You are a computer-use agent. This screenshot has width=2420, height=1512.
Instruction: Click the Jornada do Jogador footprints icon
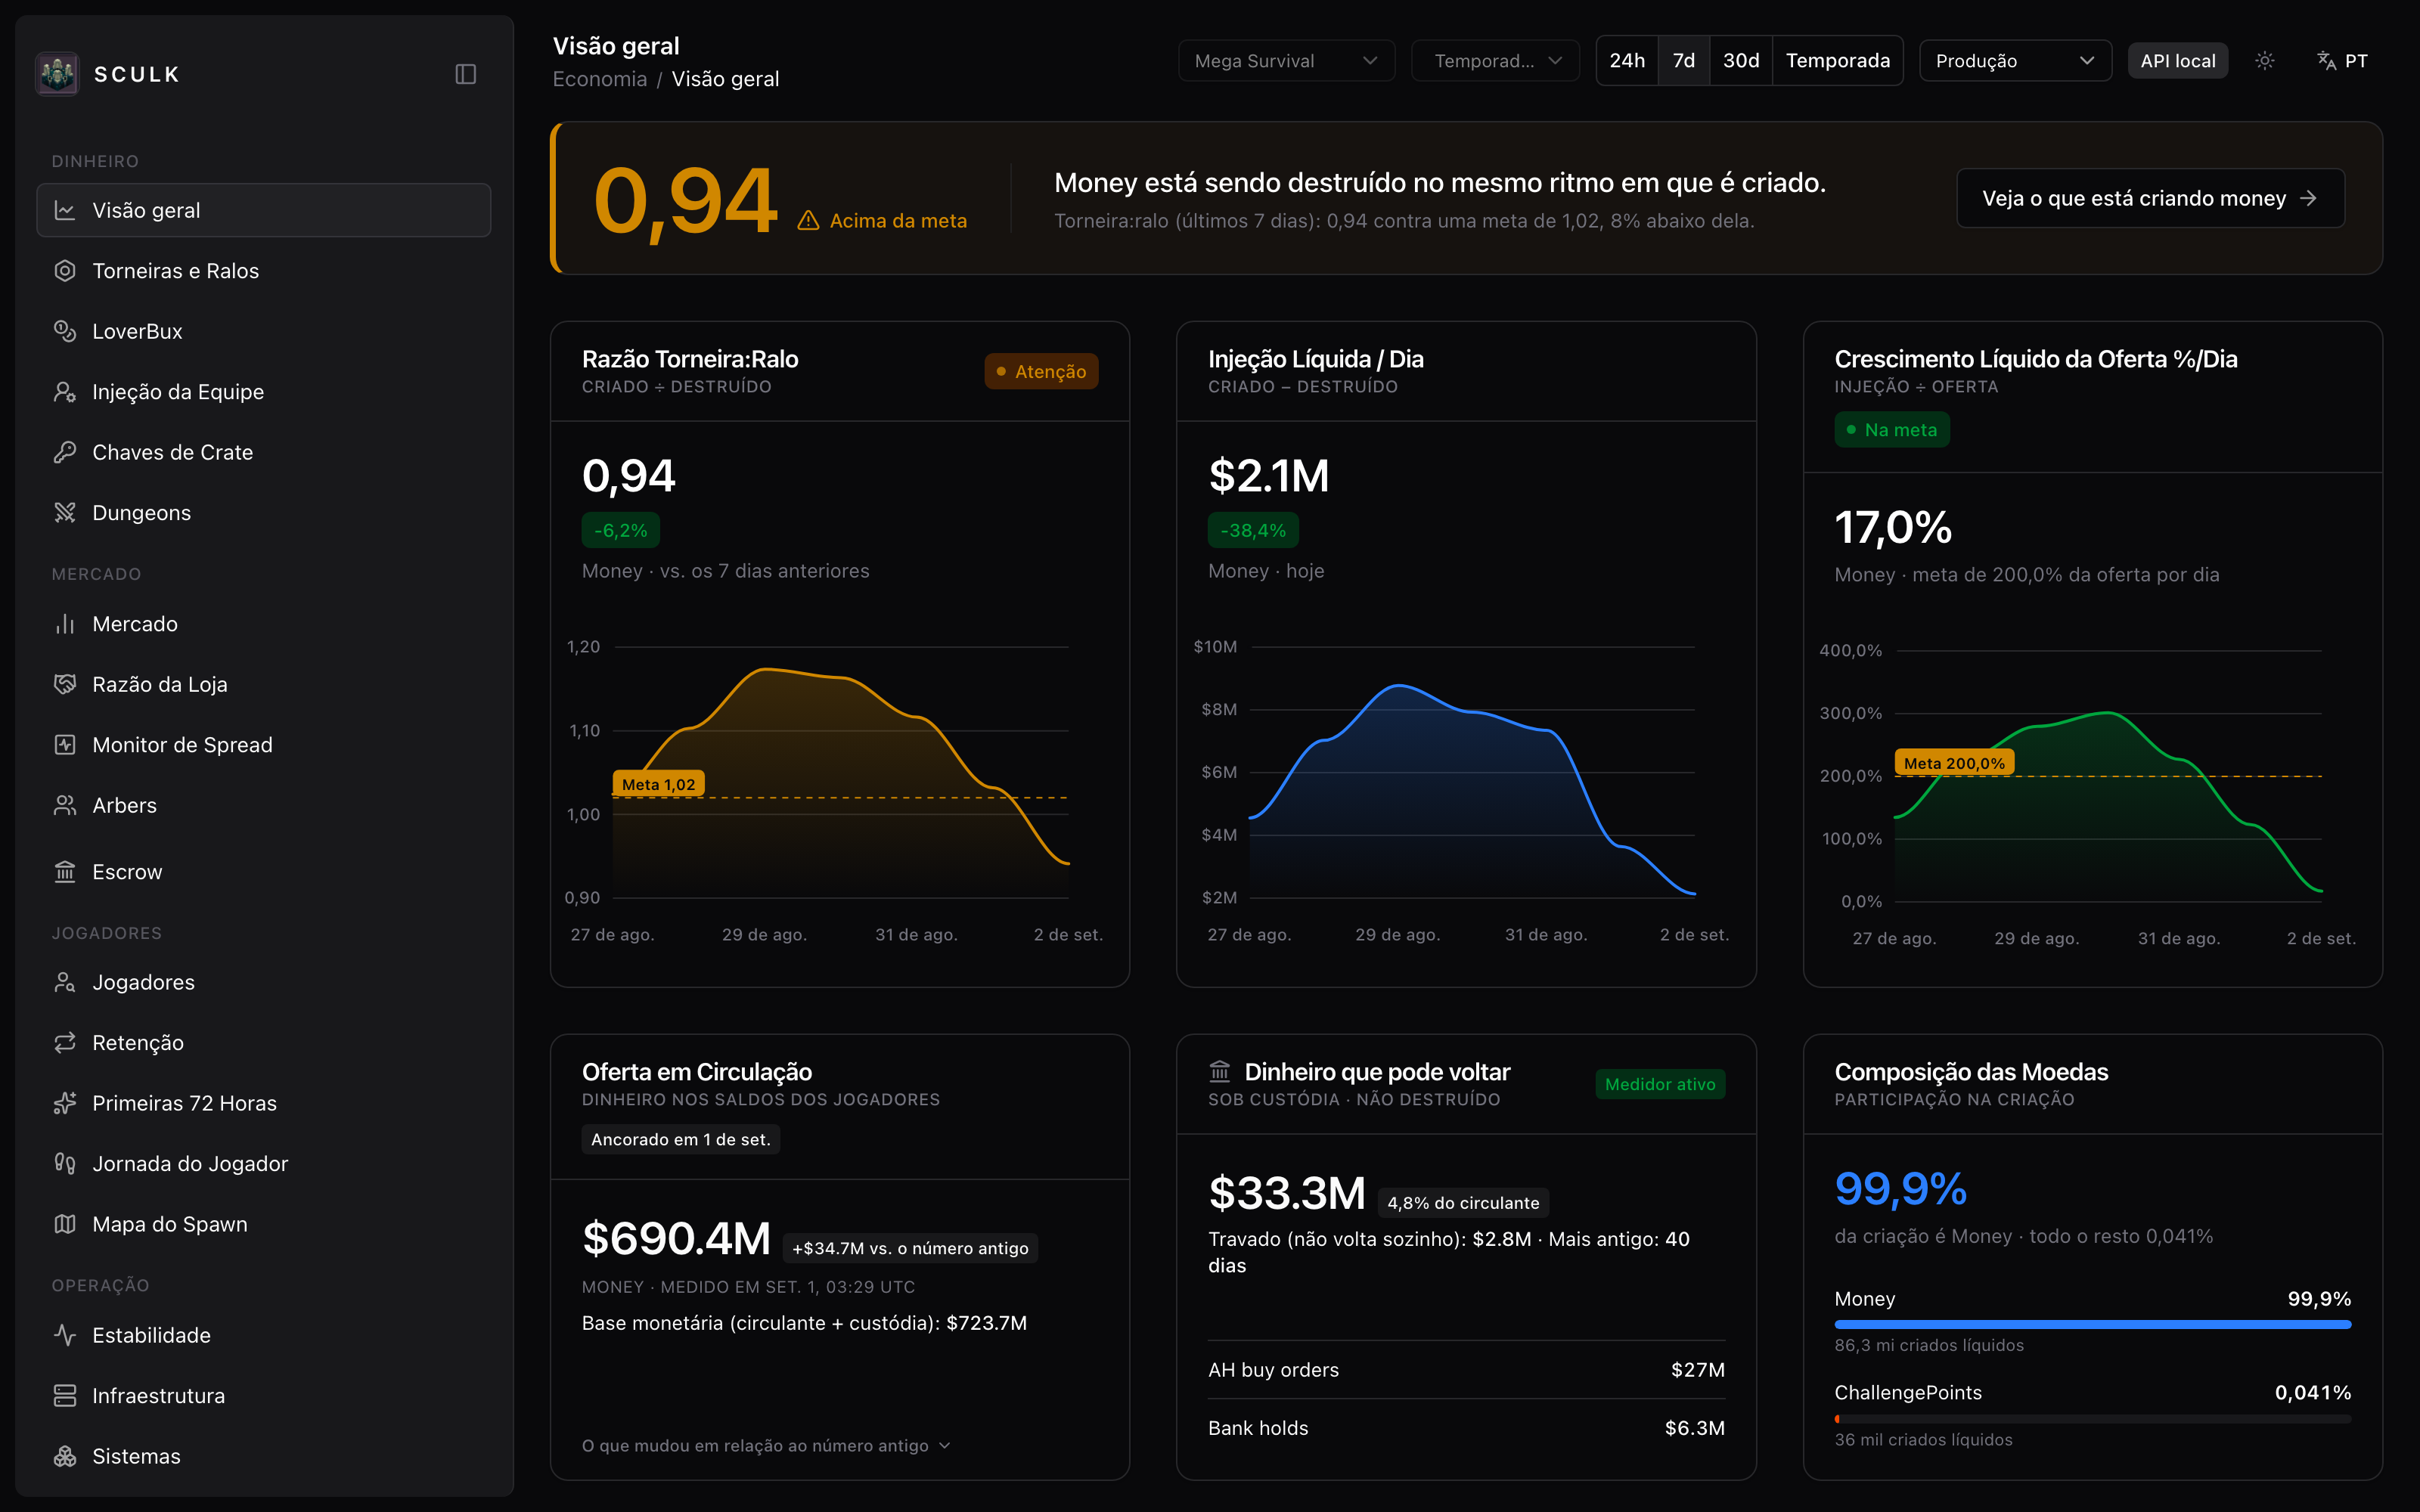coord(65,1164)
